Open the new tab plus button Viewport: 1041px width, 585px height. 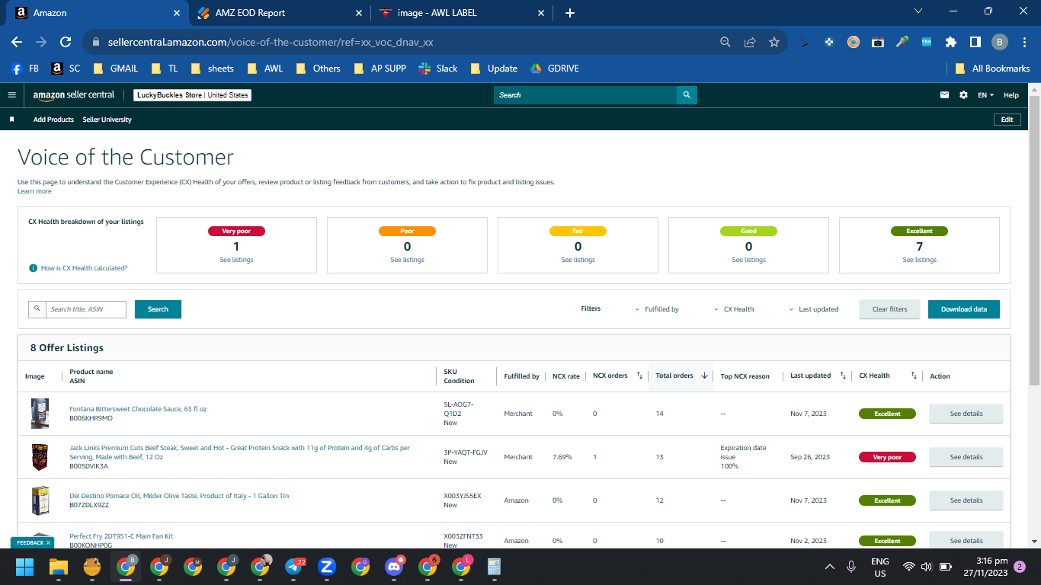click(570, 13)
